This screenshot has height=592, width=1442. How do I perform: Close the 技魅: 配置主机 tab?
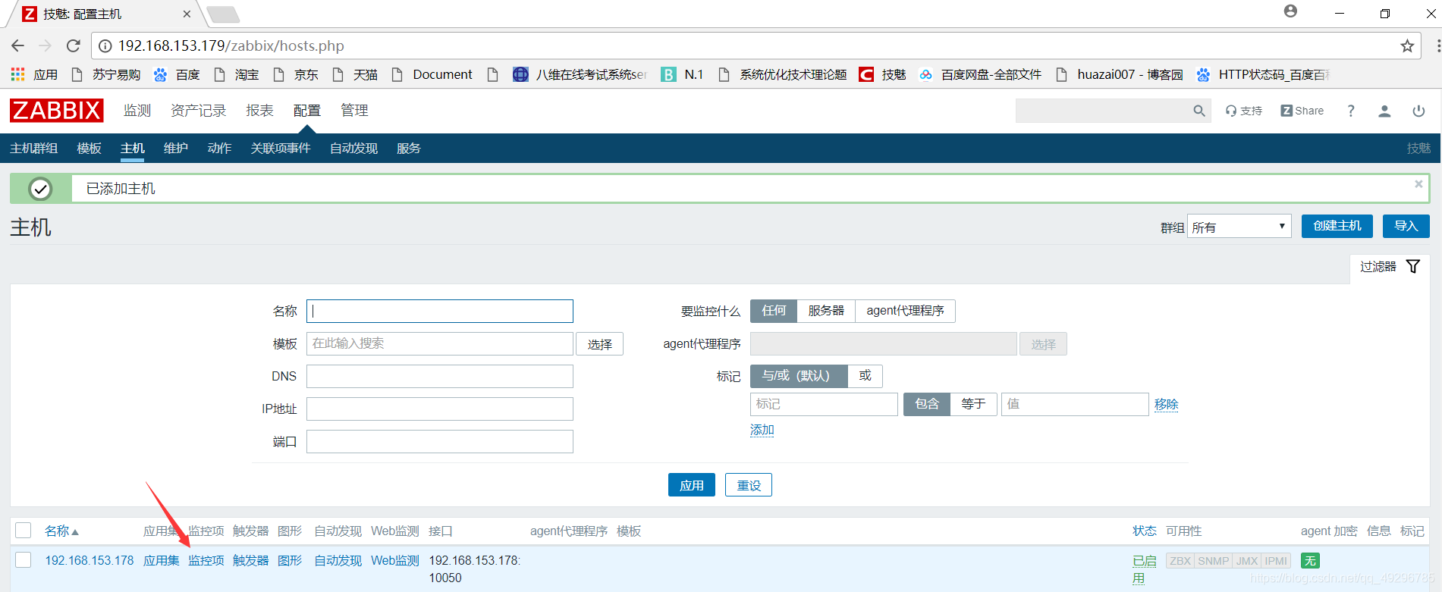pos(187,14)
